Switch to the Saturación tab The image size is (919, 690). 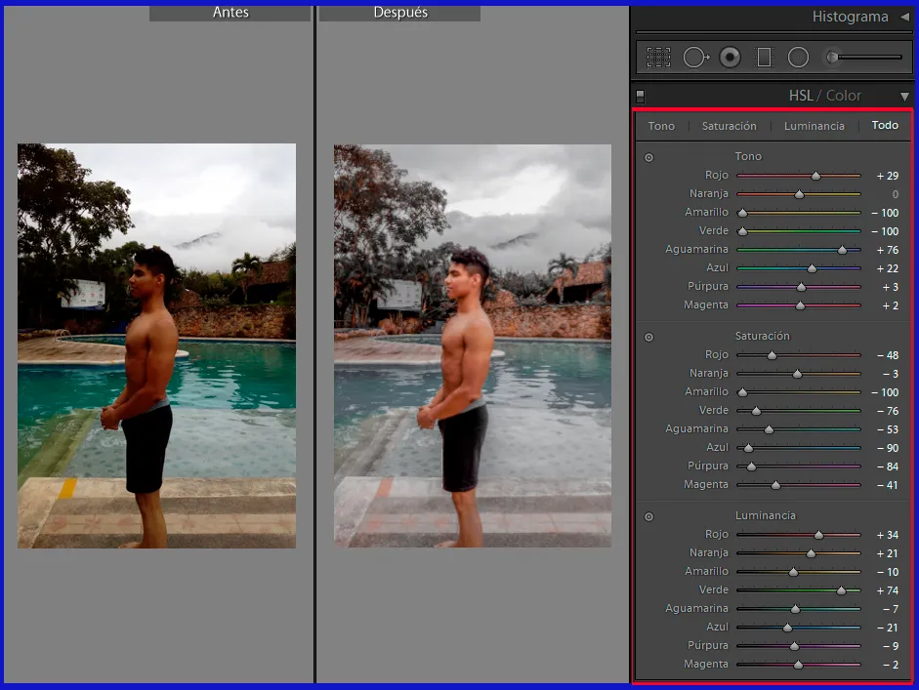pos(729,126)
